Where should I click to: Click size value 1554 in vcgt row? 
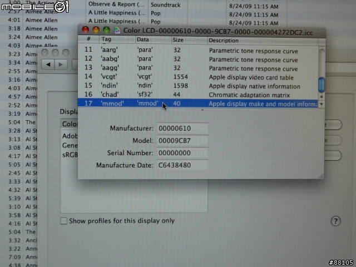pos(180,77)
